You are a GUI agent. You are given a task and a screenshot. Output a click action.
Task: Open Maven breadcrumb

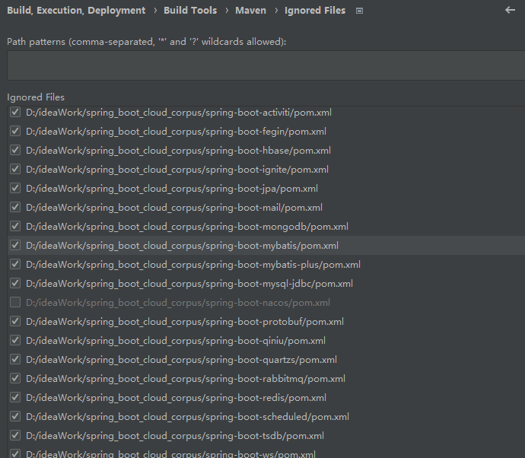point(250,11)
